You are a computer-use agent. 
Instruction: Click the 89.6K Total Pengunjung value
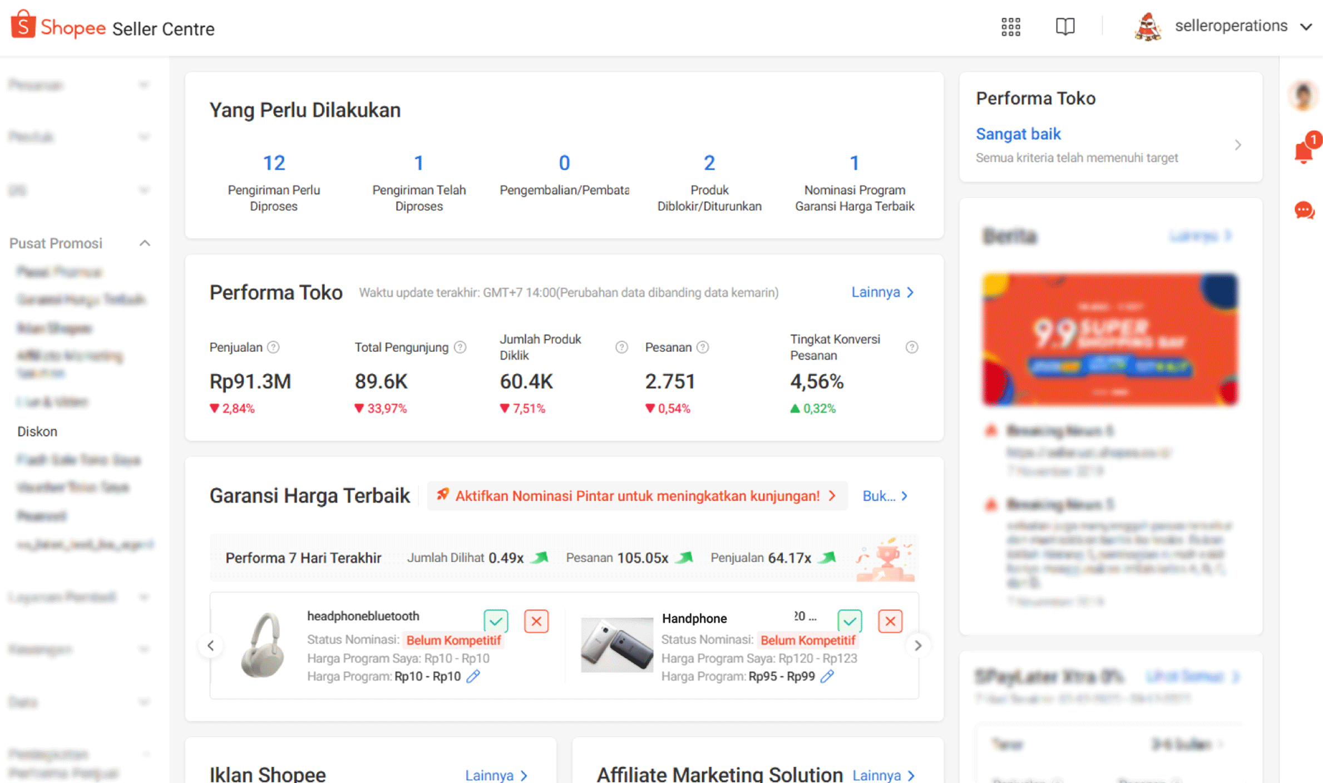[x=381, y=382]
